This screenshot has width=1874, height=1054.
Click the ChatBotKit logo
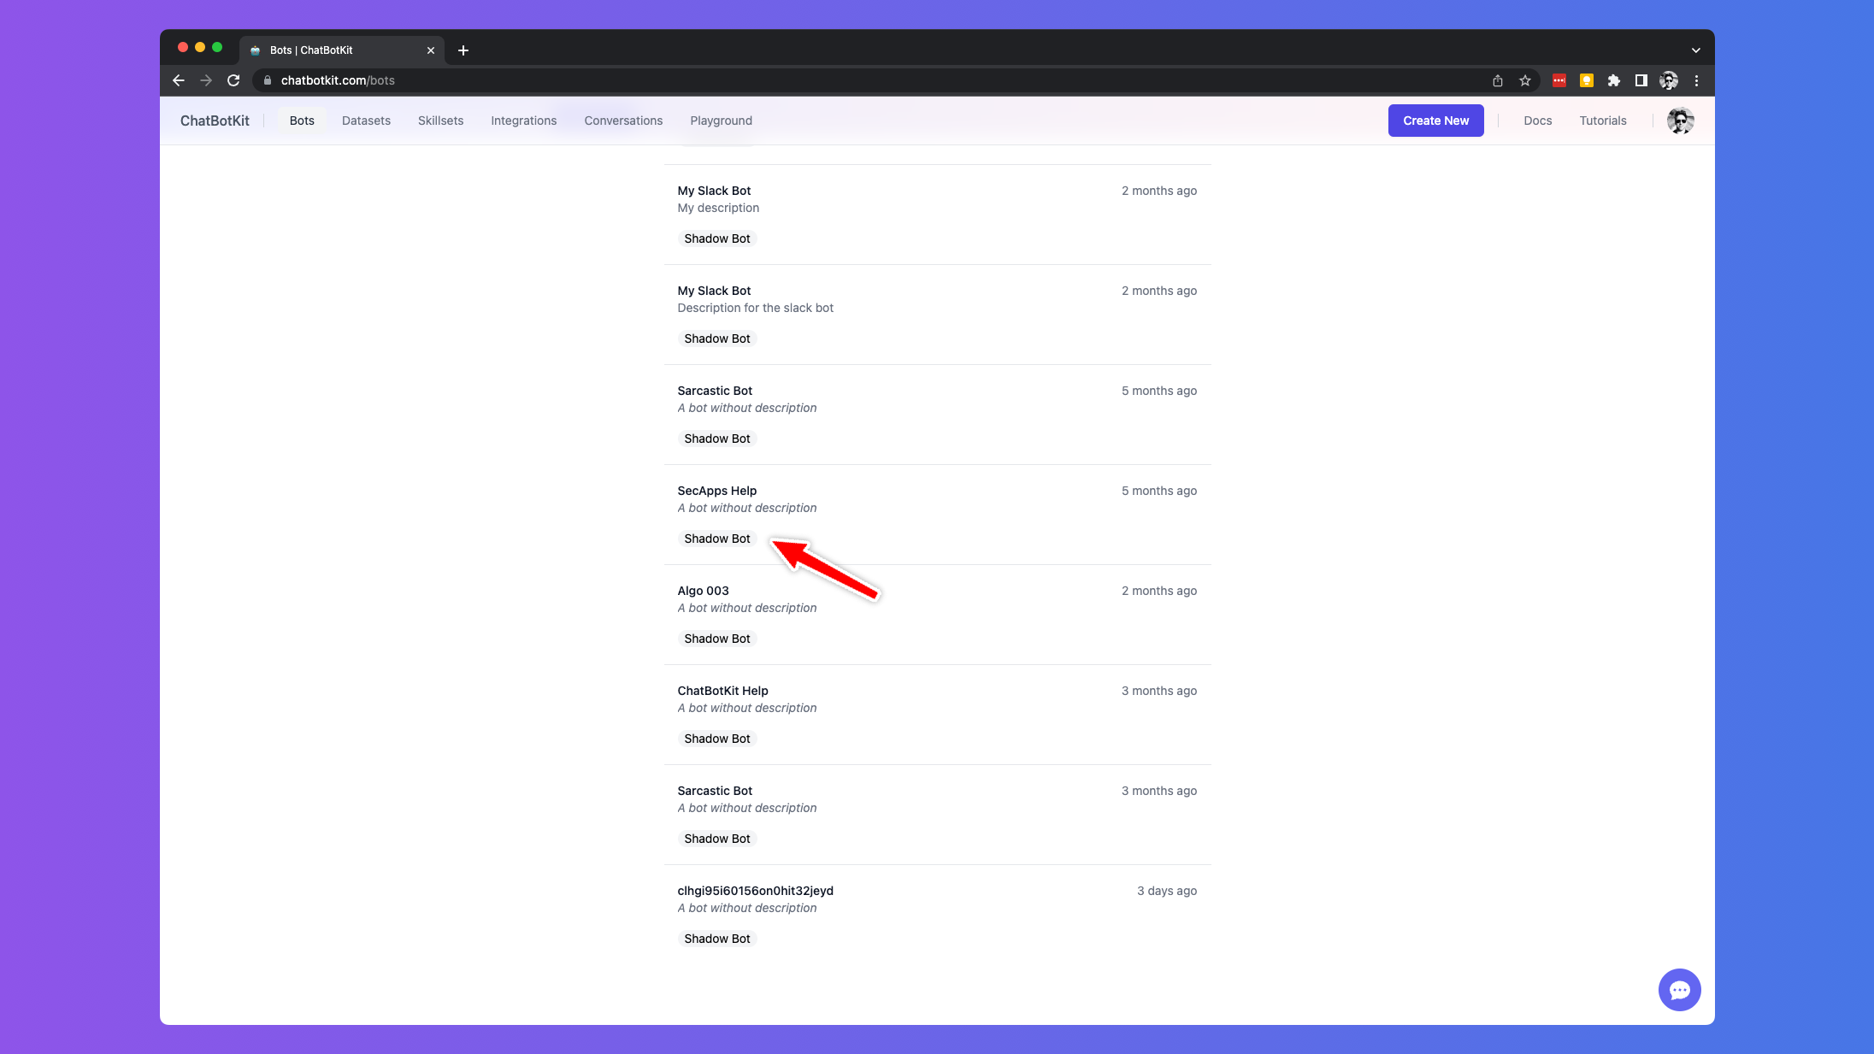click(x=214, y=121)
